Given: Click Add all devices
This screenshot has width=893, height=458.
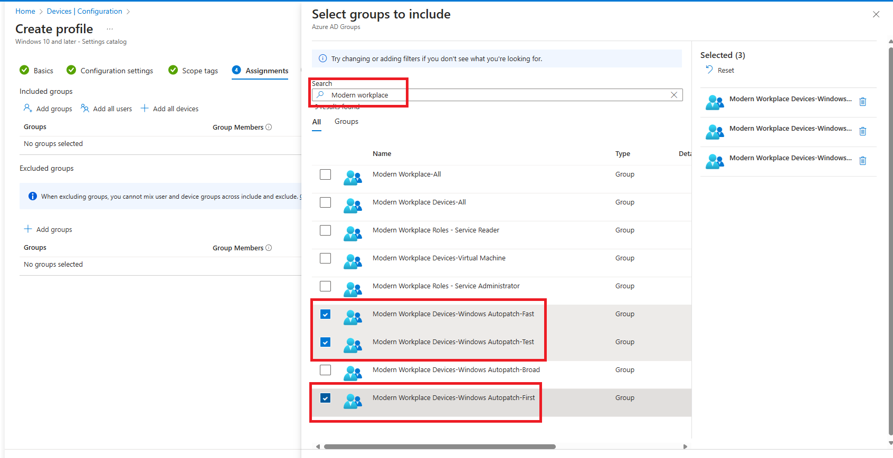Looking at the screenshot, I should 169,109.
